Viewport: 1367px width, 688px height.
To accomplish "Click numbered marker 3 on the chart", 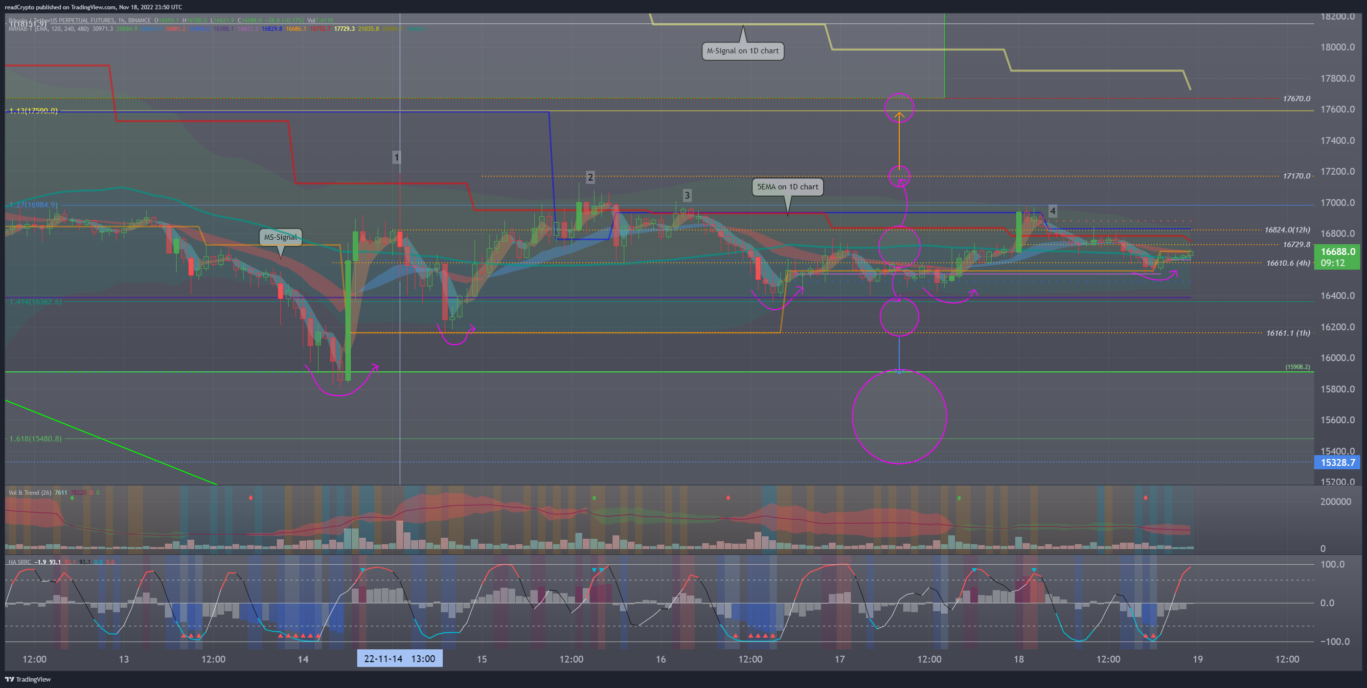I will tap(687, 195).
